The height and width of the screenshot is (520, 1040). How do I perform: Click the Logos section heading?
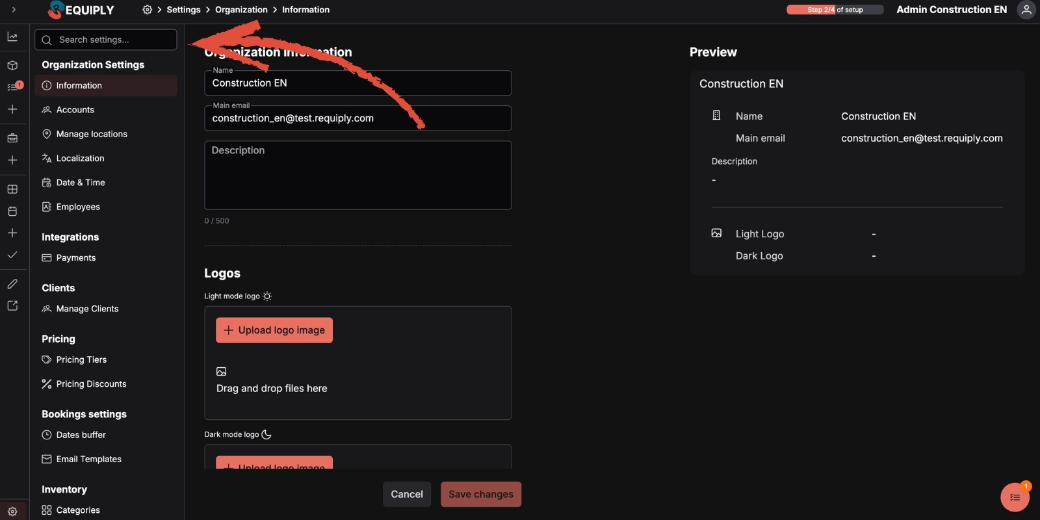tap(222, 273)
